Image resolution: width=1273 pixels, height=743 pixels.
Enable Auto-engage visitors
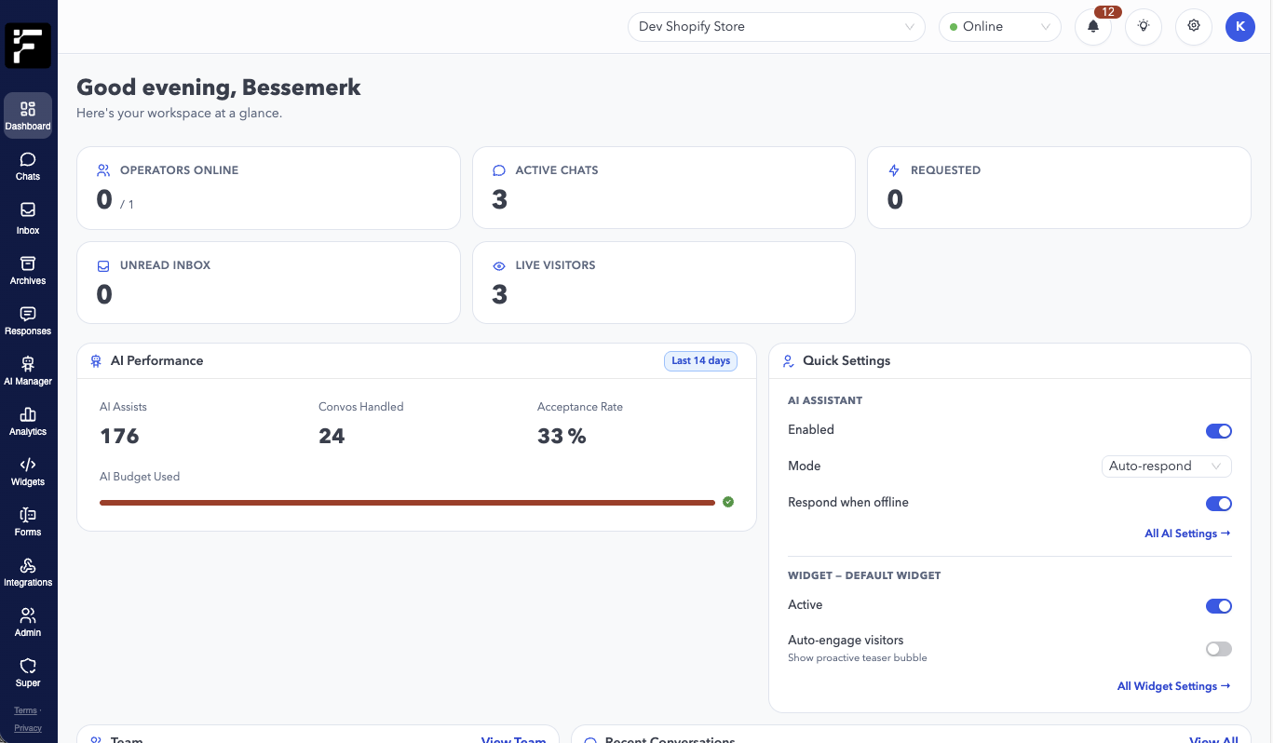[1218, 648]
